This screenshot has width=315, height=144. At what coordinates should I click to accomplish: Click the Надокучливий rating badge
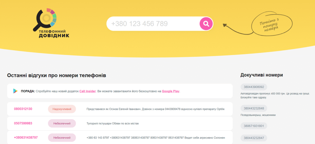coord(62,109)
